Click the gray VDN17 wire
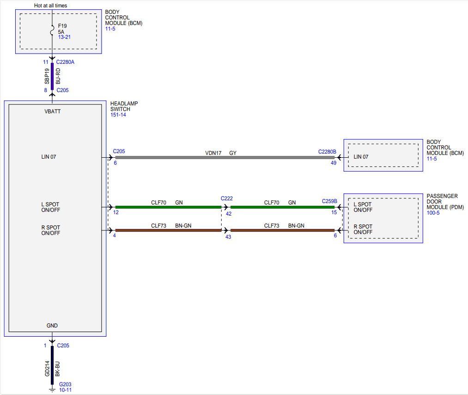Screen dimensions: 468x395 [x=225, y=157]
